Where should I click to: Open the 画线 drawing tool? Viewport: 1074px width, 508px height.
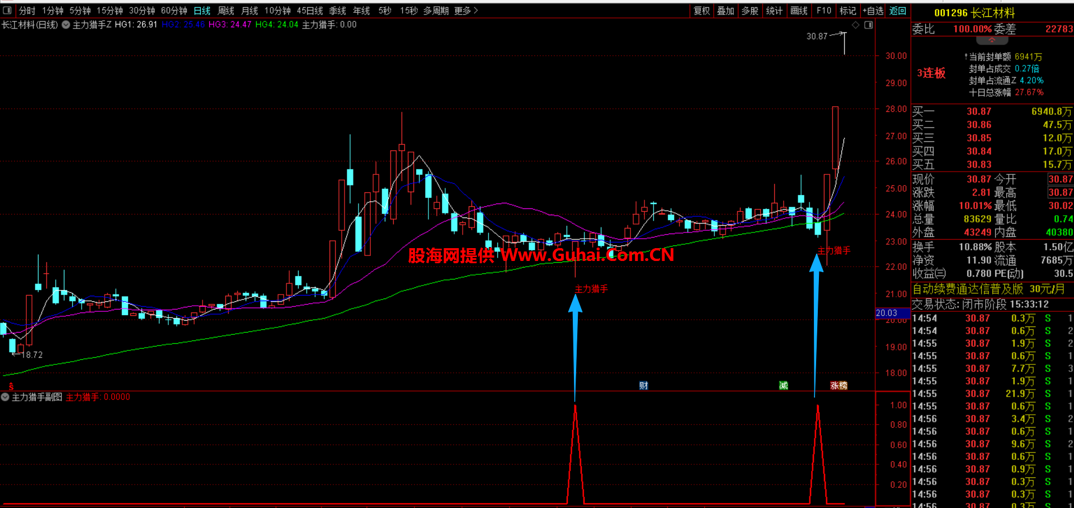pos(799,11)
